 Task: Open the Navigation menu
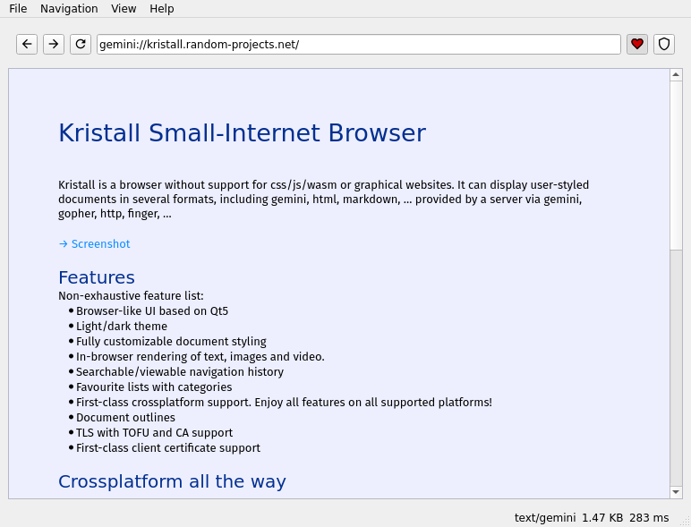tap(69, 8)
